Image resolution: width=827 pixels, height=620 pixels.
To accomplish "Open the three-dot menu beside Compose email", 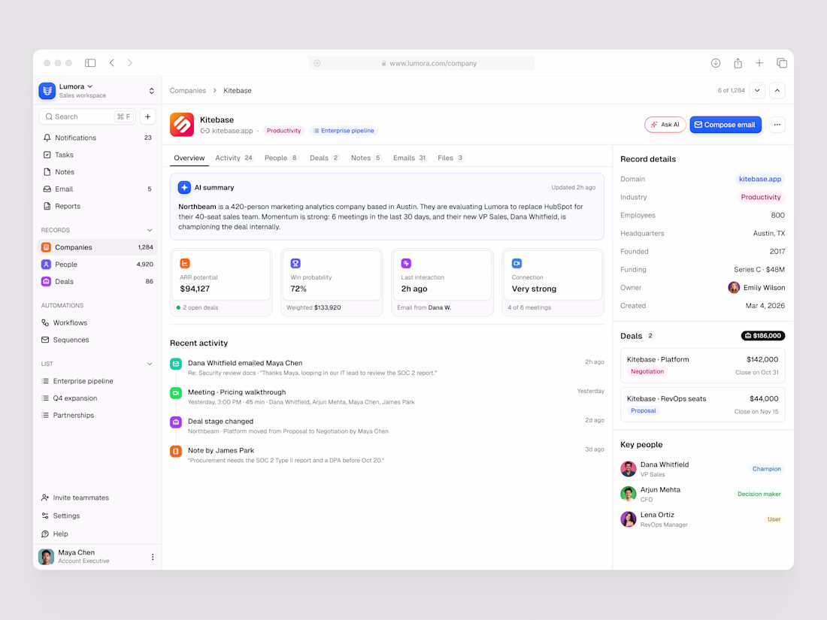I will tap(777, 125).
